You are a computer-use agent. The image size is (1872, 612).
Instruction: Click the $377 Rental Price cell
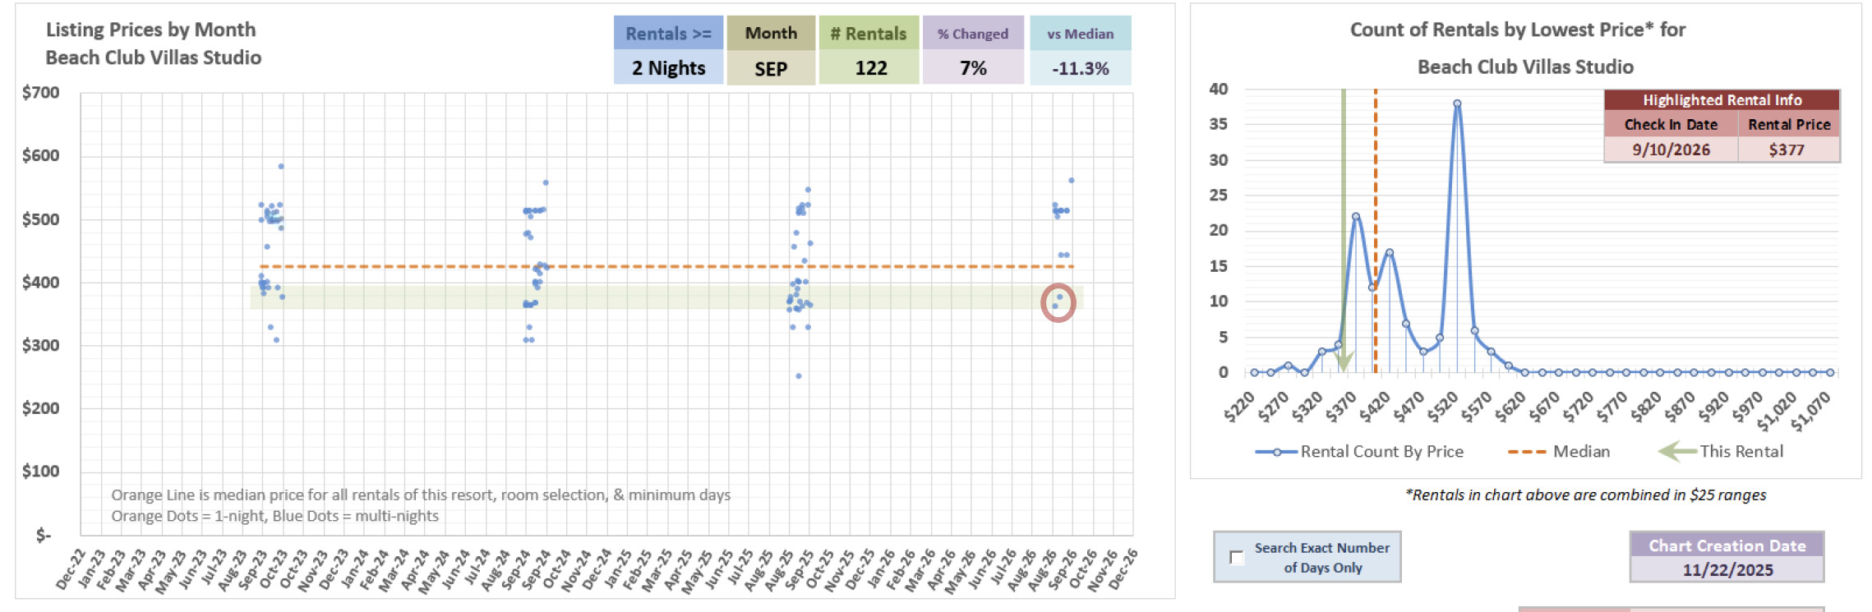tap(1787, 150)
